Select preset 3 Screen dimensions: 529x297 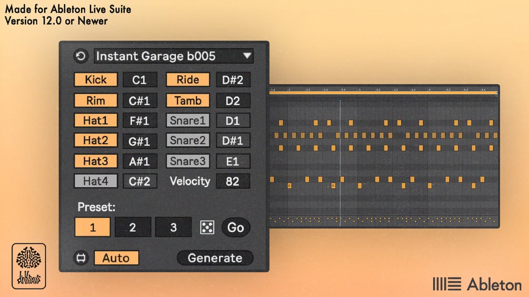tap(173, 227)
